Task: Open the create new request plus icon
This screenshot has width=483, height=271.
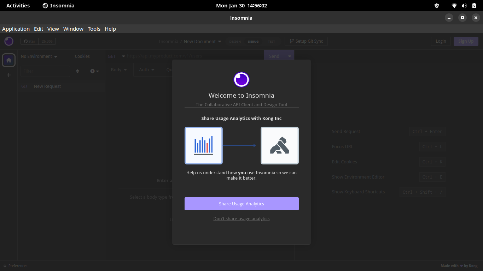Action: coord(92,71)
